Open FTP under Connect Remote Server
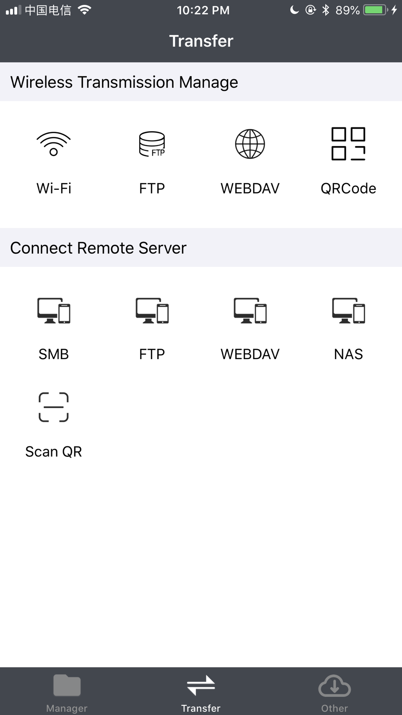This screenshot has width=402, height=715. (x=152, y=310)
